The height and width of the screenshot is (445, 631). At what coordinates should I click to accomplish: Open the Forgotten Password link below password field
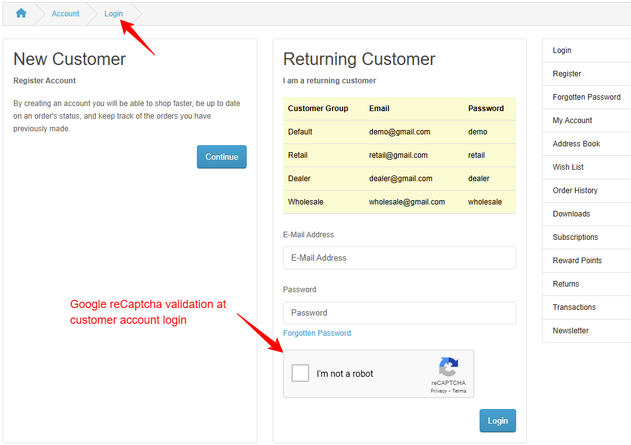[x=317, y=333]
